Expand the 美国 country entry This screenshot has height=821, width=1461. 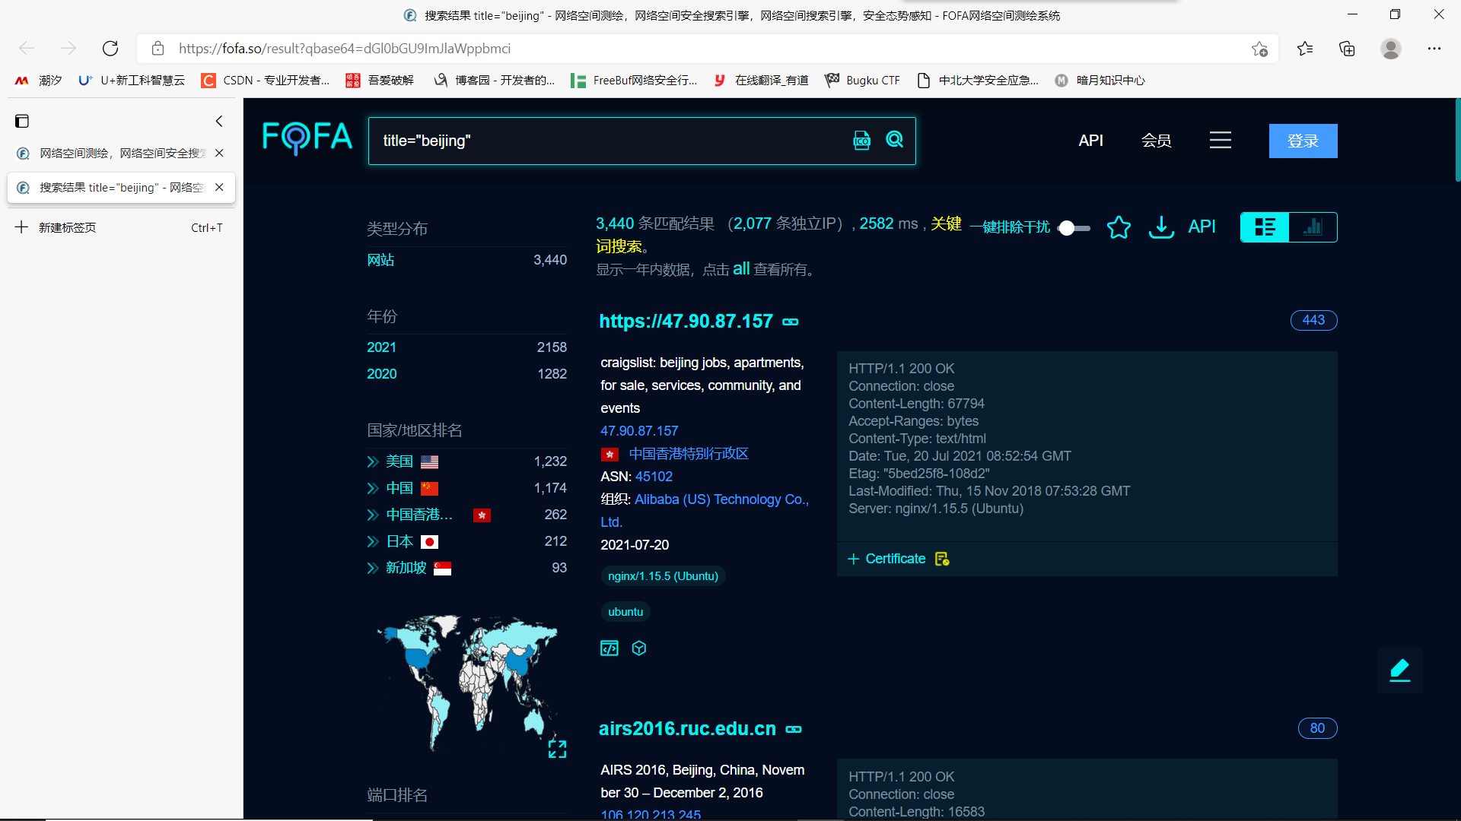[372, 462]
